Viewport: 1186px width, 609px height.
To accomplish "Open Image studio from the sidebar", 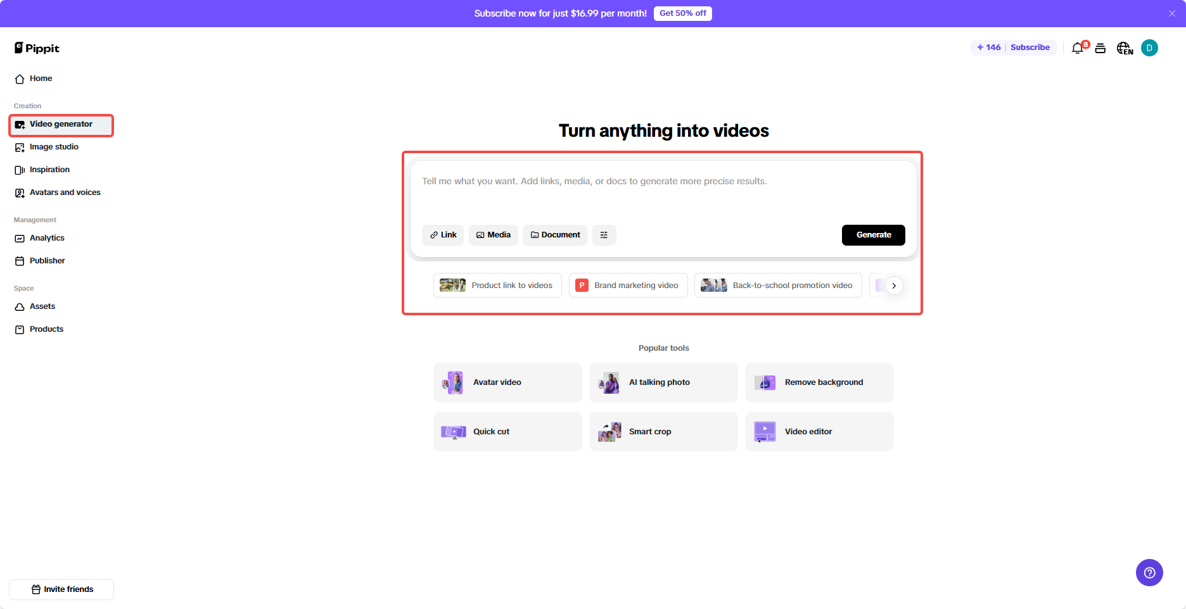I will [53, 146].
